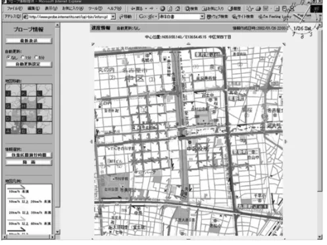Click the Home icon in IE toolbar
Viewport: 327px width, 245px height.
[178, 9]
